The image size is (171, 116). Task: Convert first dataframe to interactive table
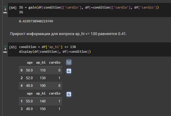(x=69, y=62)
